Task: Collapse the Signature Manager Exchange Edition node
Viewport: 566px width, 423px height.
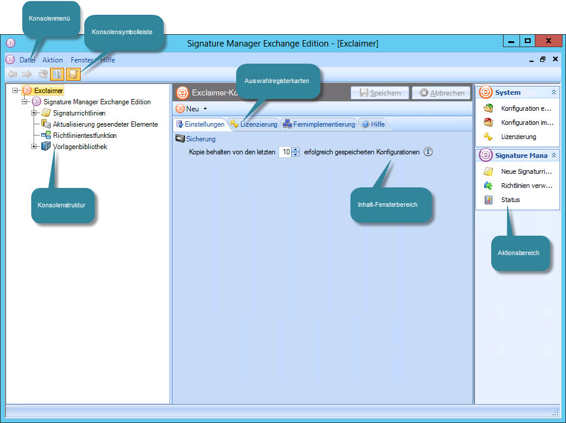Action: click(24, 101)
